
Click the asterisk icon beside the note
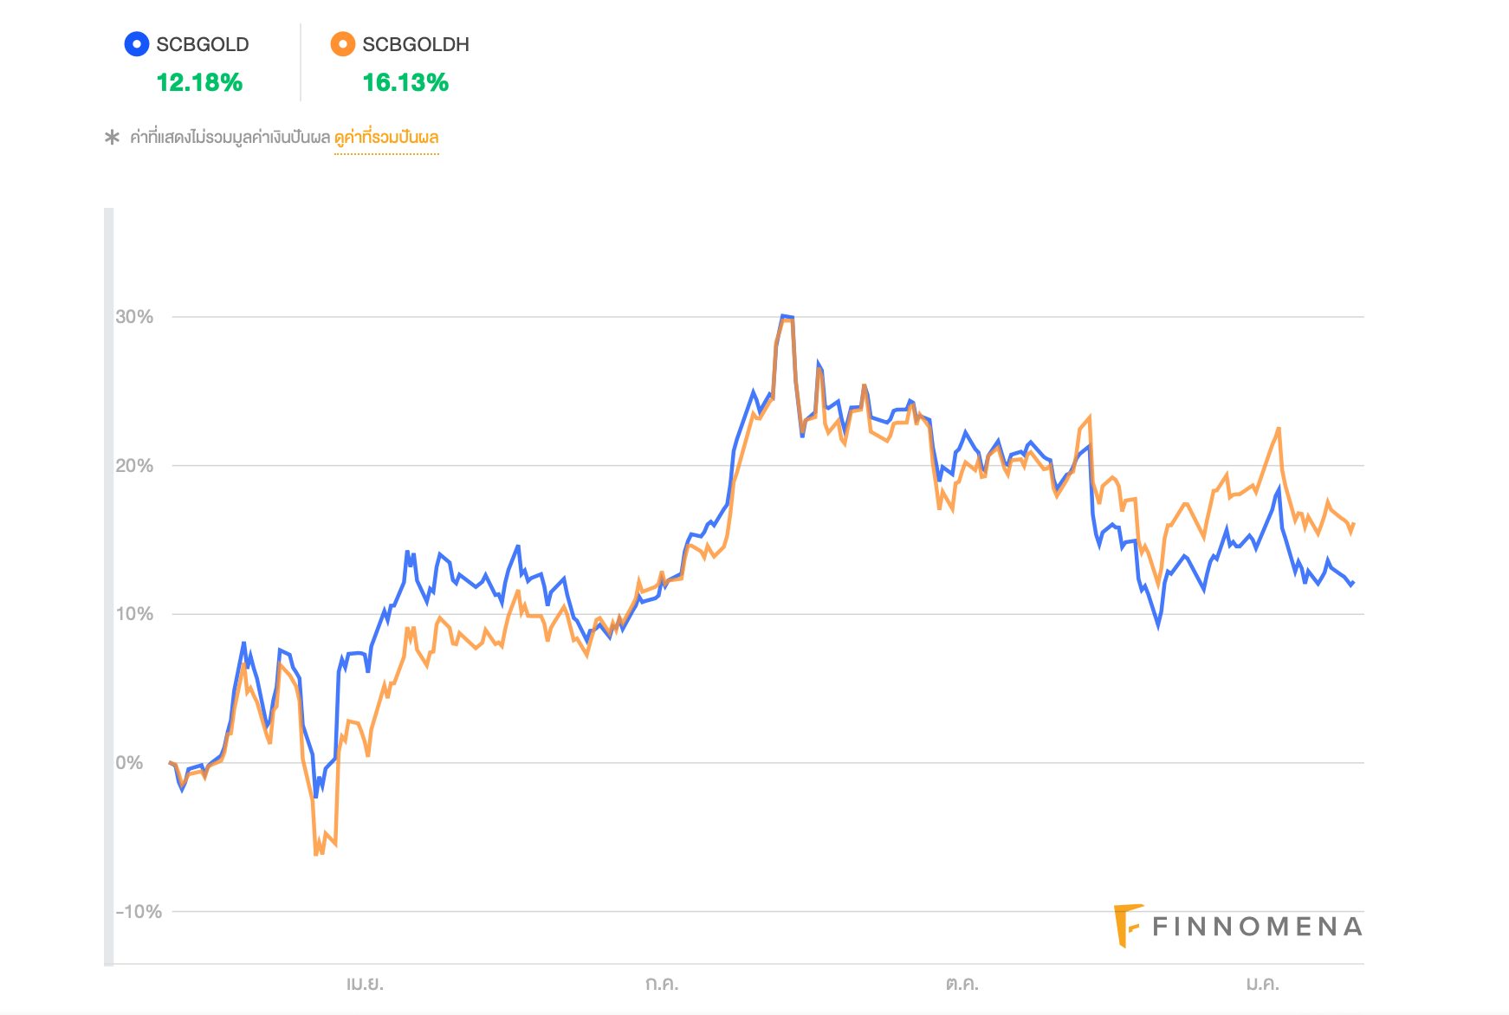pos(112,138)
